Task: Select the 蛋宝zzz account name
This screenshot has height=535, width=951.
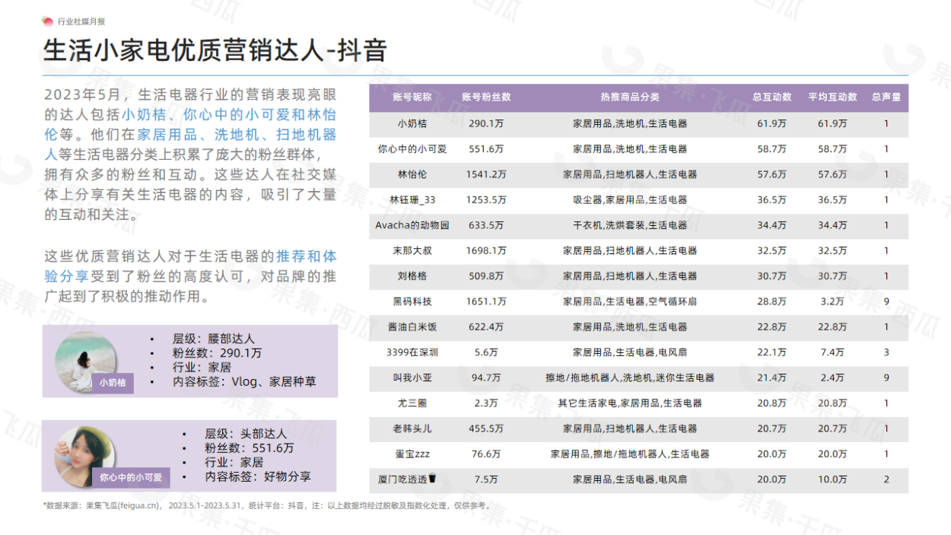Action: [412, 454]
